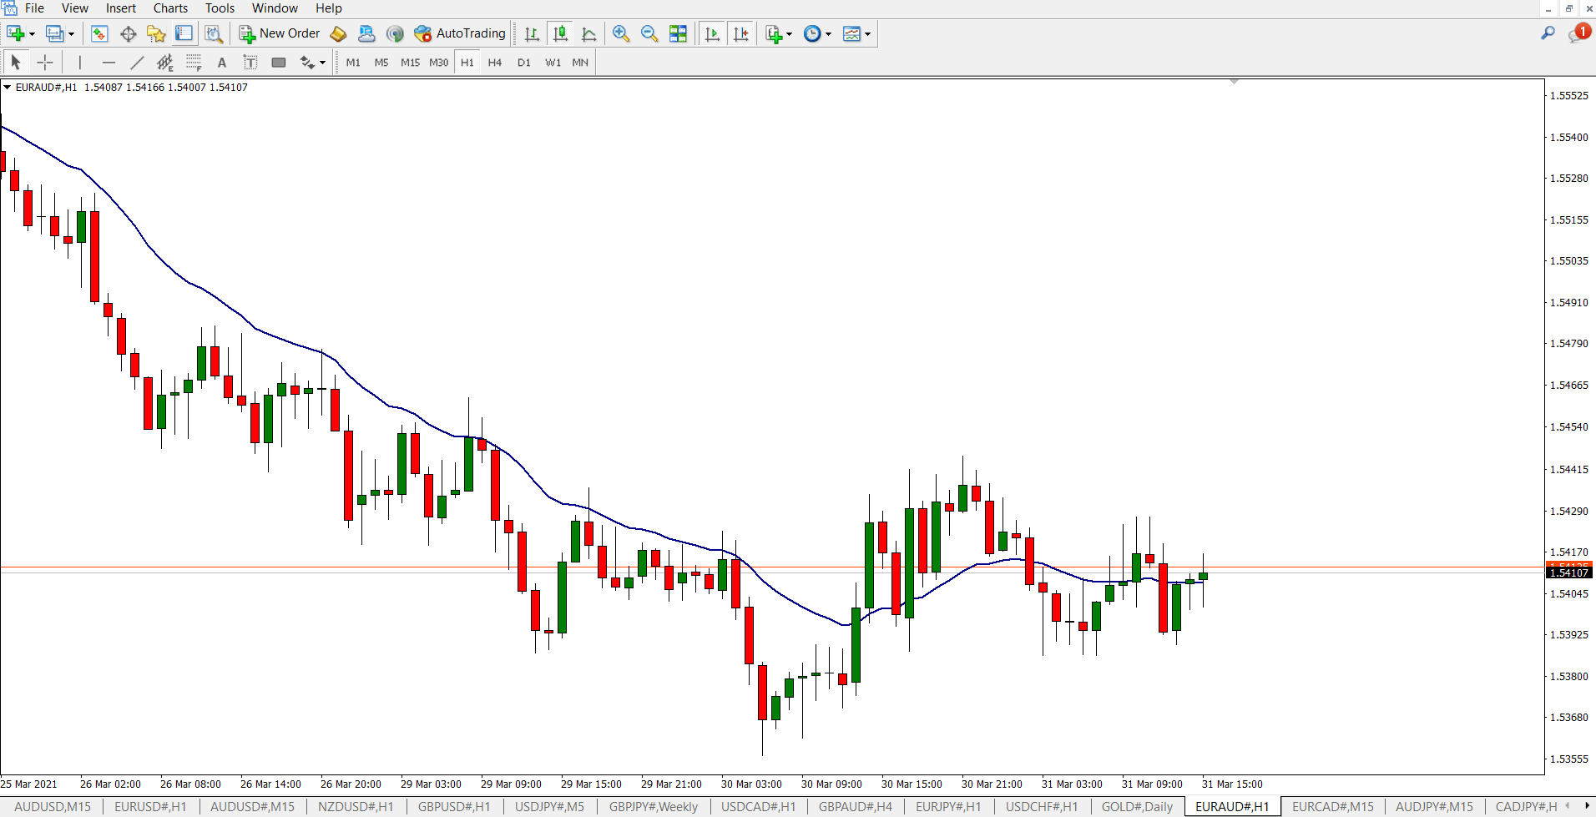Switch to the EURUSD#,H1 chart tab
The width and height of the screenshot is (1596, 817).
(x=150, y=807)
